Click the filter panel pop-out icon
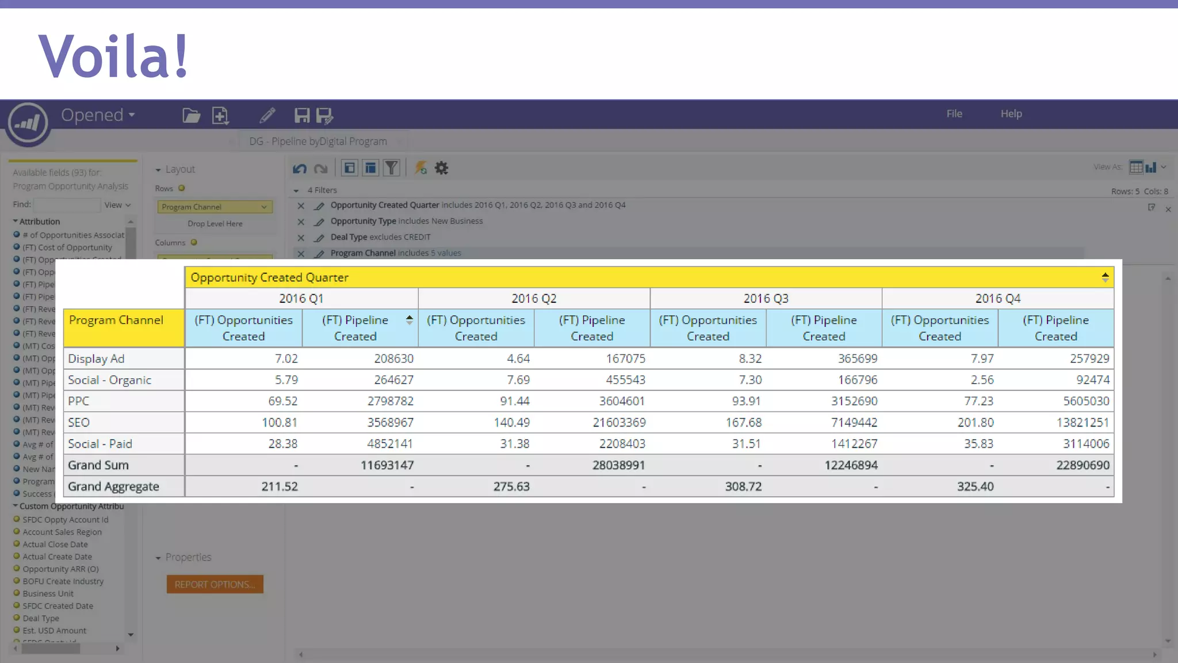Screen dimensions: 1178x663 (x=1151, y=208)
